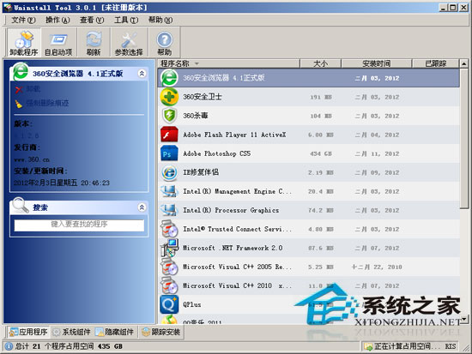Image resolution: width=472 pixels, height=354 pixels.
Task: Sort by 已跟踪 column header
Action: click(436, 63)
